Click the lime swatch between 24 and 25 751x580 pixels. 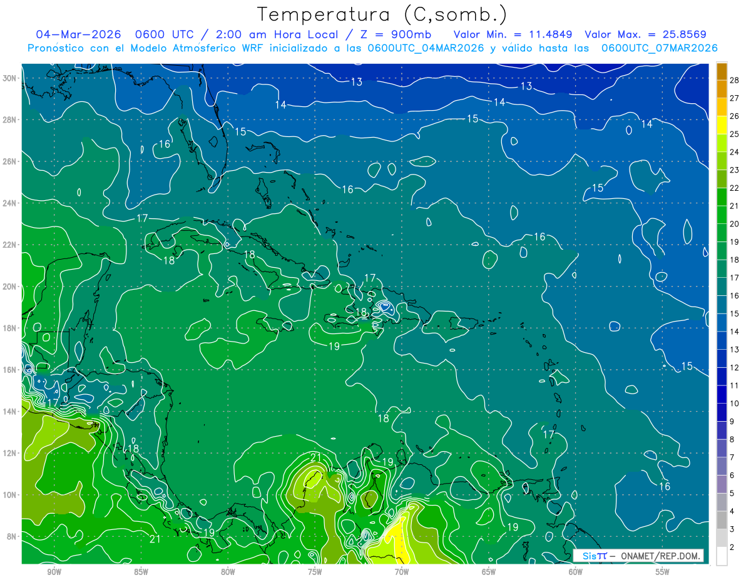click(722, 143)
